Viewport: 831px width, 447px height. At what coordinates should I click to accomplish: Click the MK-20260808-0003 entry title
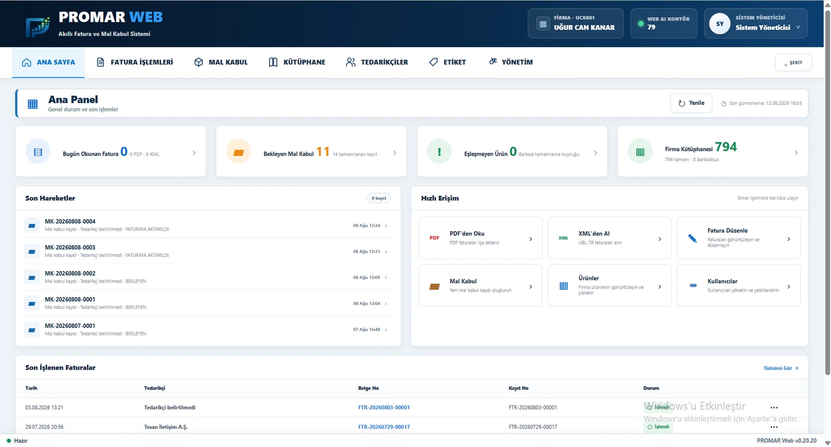[70, 248]
